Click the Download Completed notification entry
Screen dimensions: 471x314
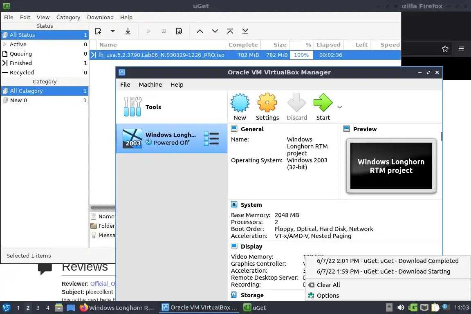pos(388,261)
